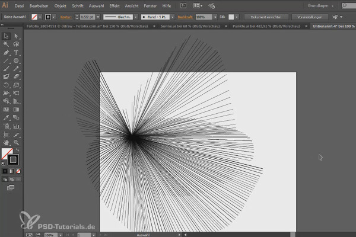Select the Paintbrush tool
The image size is (356, 237).
[6, 69]
